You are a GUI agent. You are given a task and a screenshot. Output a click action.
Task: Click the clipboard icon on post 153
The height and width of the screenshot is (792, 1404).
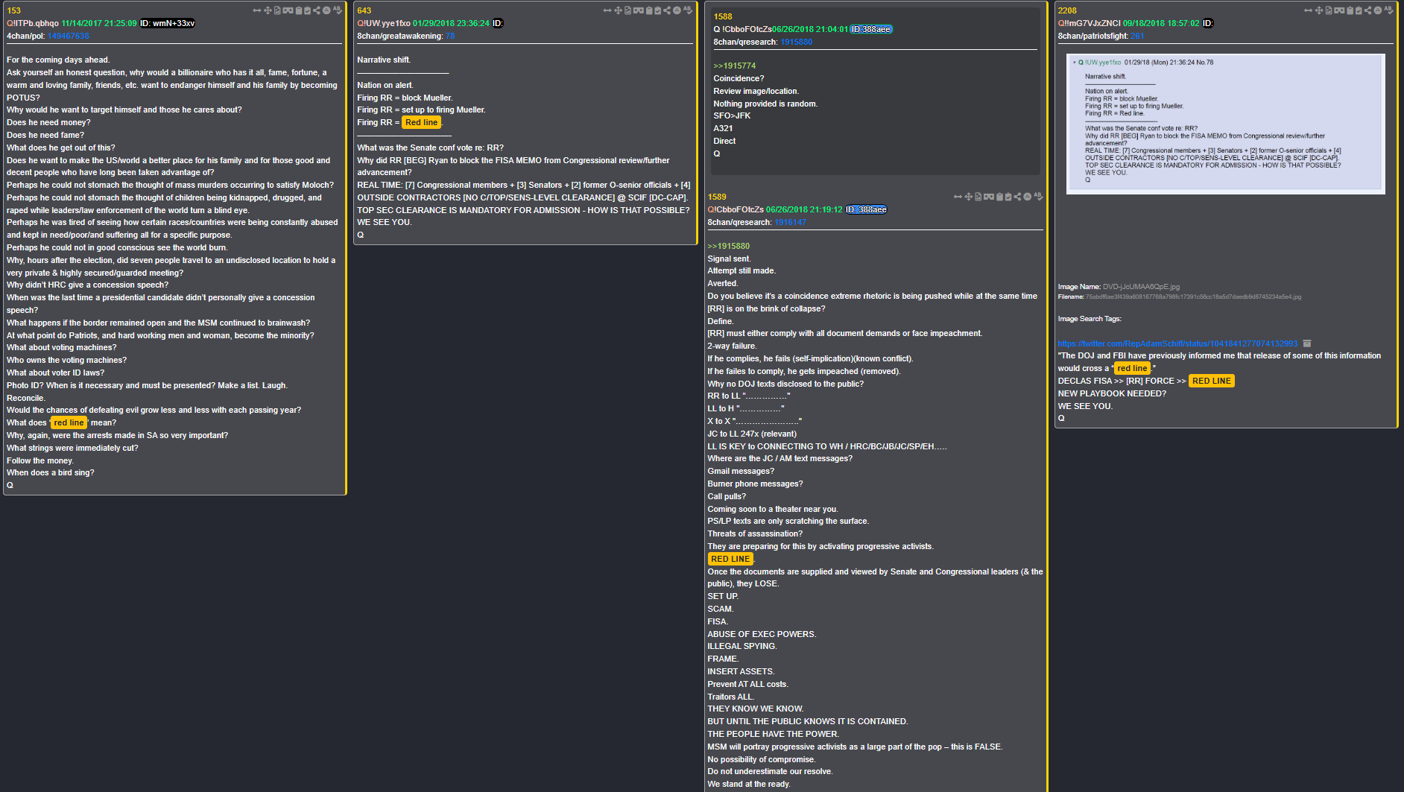299,10
